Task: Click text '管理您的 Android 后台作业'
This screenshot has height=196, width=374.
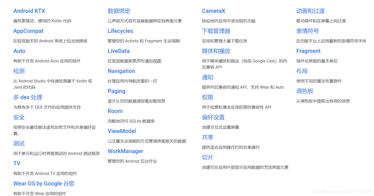Action: pos(132,161)
